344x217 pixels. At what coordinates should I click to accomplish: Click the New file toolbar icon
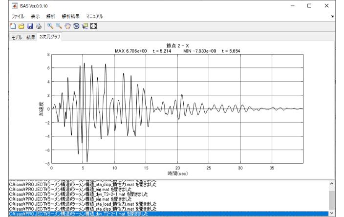point(13,26)
